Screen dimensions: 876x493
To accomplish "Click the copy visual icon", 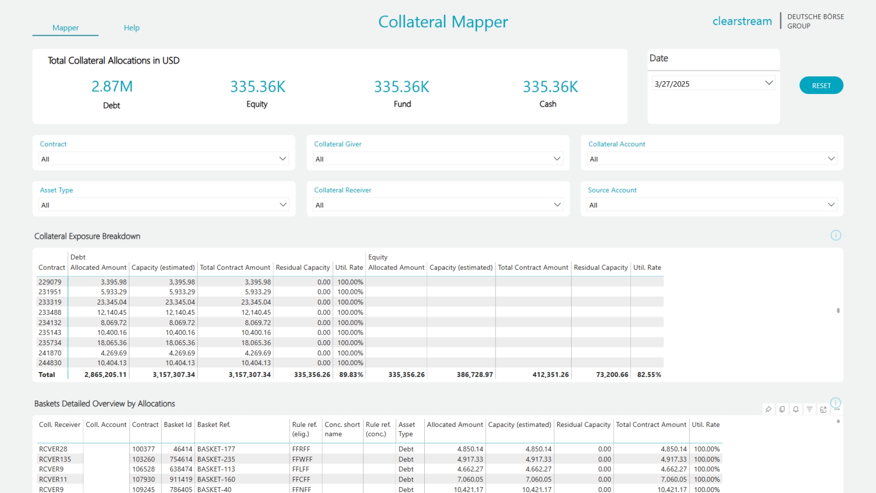I will 782,409.
